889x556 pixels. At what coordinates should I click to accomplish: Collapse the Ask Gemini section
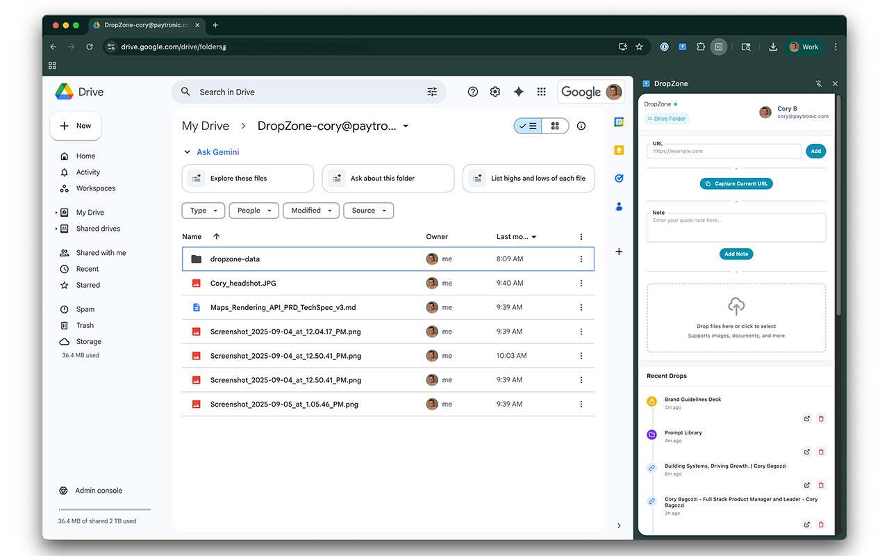[187, 152]
